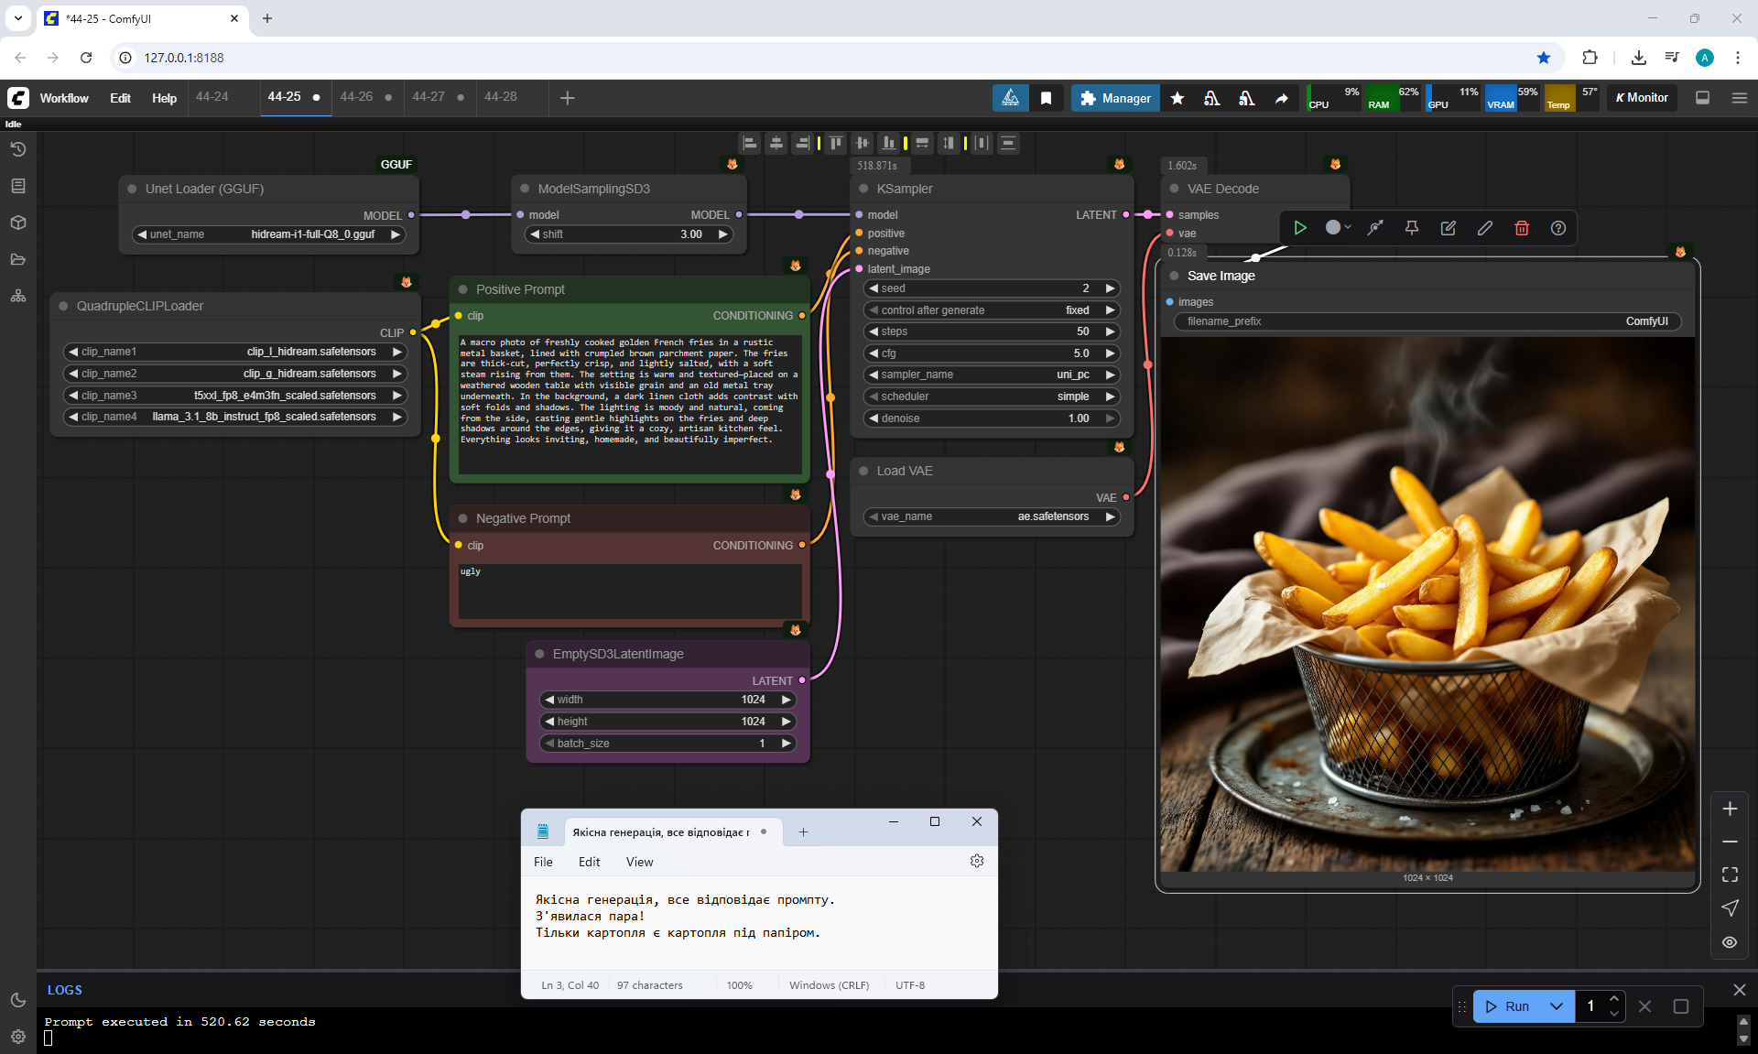Toggle the bottom panel icon

1703,98
